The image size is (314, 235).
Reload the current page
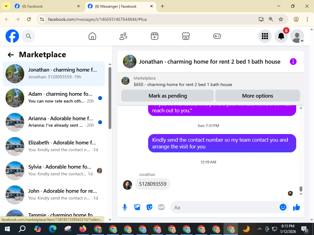(29, 19)
